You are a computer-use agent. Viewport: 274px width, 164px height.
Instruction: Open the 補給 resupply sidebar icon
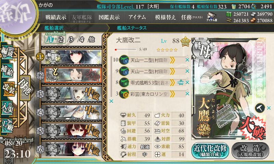click(x=7, y=71)
